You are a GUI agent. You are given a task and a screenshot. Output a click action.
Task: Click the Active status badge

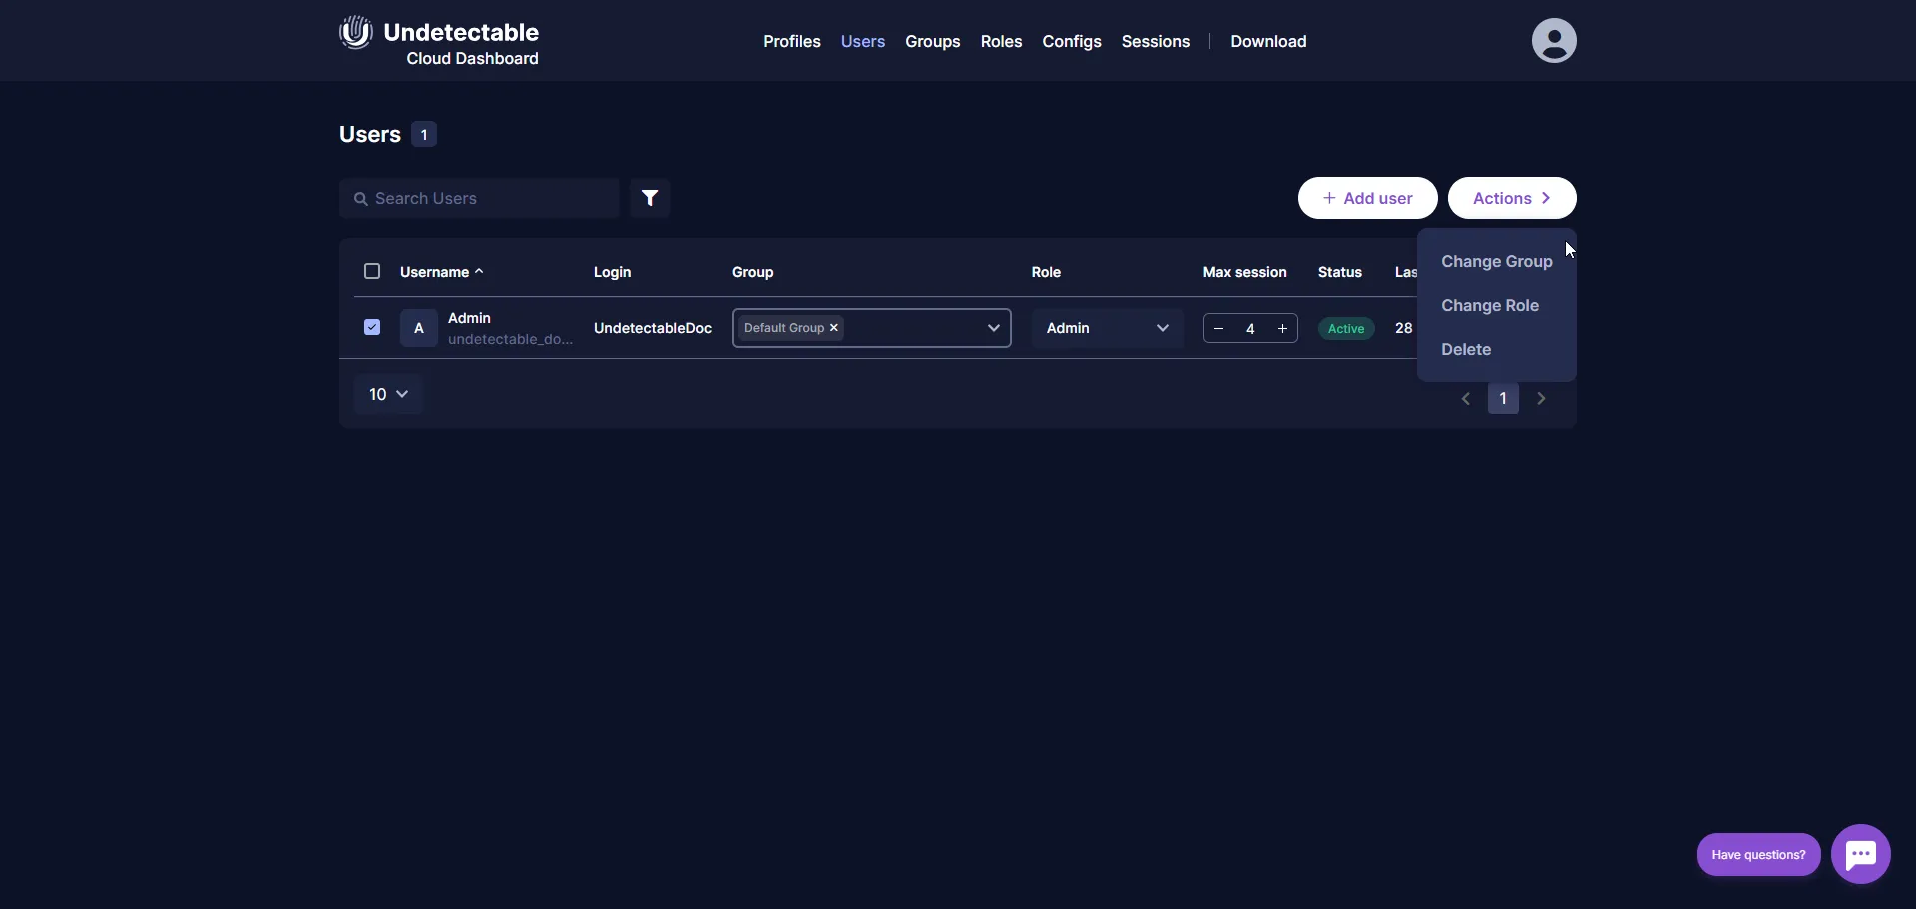pyautogui.click(x=1346, y=329)
